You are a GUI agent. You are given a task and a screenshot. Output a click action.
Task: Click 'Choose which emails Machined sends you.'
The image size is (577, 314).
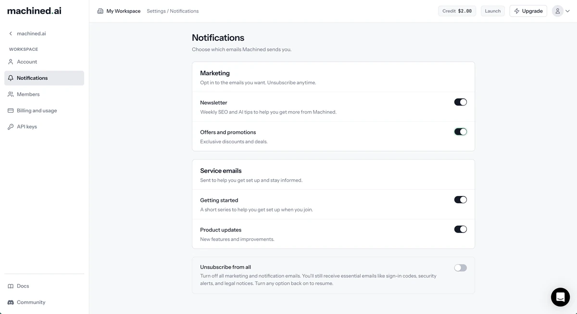pyautogui.click(x=241, y=49)
